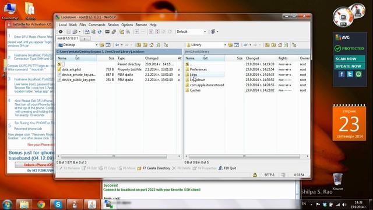Click the remote panel Filter icon
This screenshot has height=210, width=373.
[x=237, y=45]
